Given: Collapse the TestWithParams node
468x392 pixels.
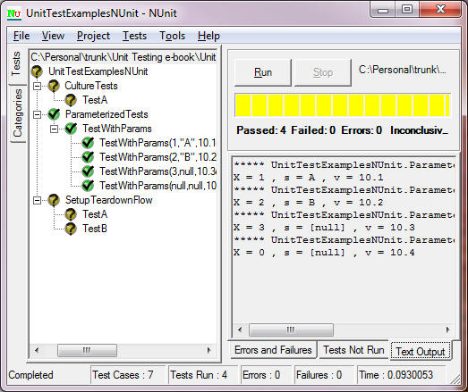Looking at the screenshot, I should 54,129.
